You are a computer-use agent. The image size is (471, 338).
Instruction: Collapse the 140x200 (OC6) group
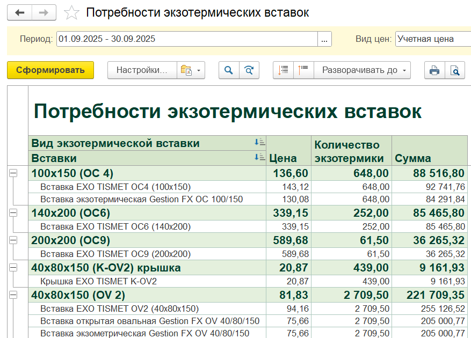coord(13,213)
